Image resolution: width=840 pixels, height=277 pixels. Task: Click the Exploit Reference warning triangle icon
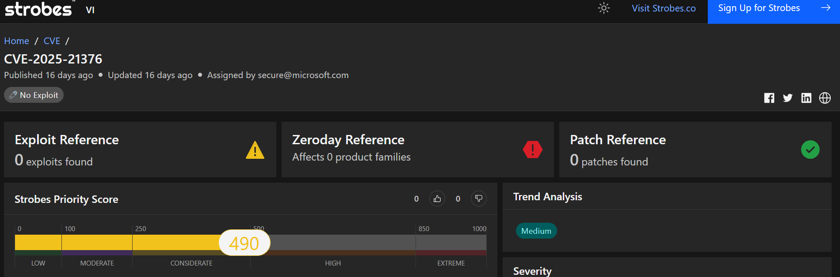click(x=255, y=150)
